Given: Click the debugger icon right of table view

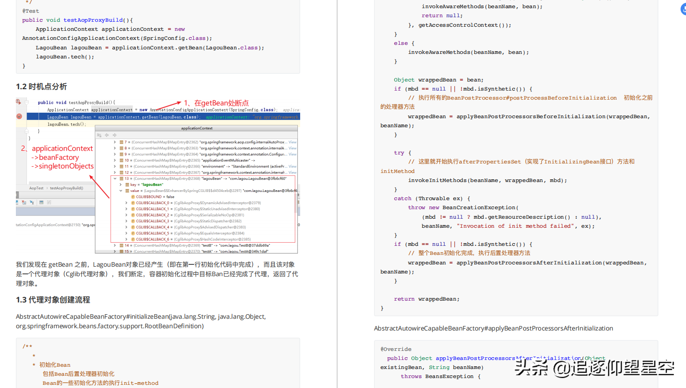Looking at the screenshot, I should 49,202.
